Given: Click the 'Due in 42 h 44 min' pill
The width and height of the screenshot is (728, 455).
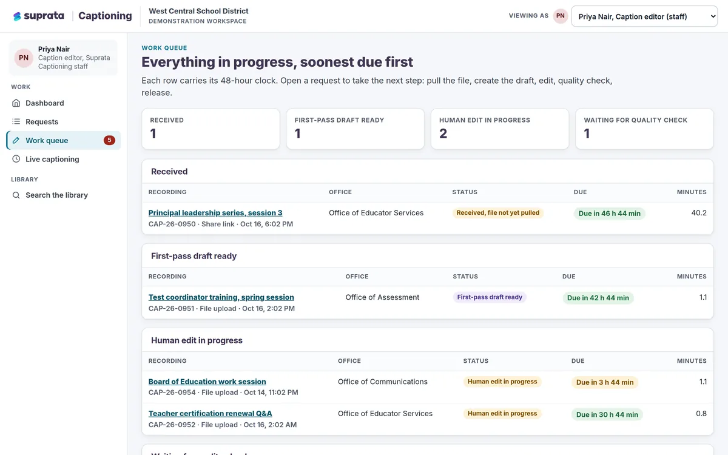Looking at the screenshot, I should pos(598,298).
